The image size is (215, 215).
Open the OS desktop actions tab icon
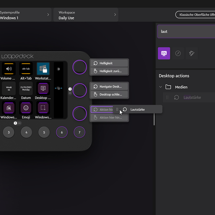click(164, 53)
